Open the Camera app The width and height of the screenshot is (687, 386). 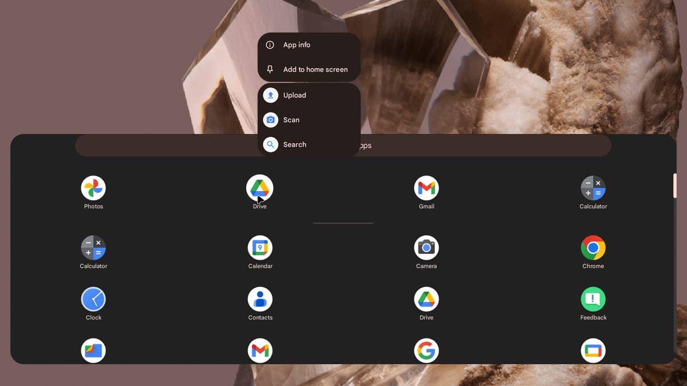point(427,248)
